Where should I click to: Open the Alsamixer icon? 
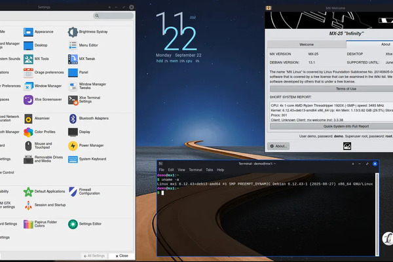tap(28, 119)
